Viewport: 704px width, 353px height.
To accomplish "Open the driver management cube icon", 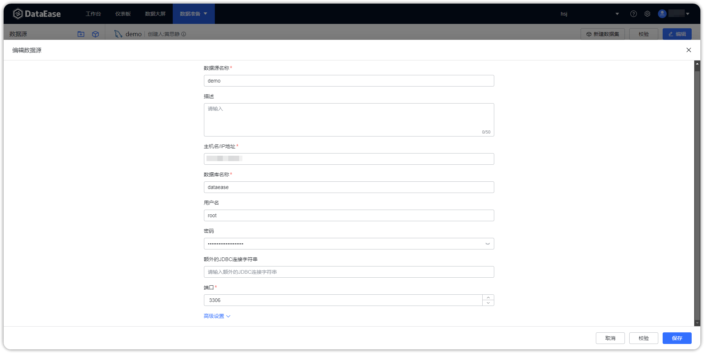I will point(95,34).
